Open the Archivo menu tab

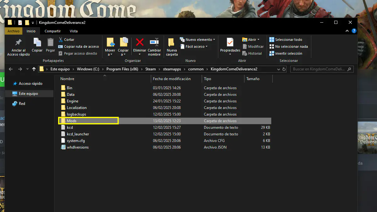pyautogui.click(x=14, y=31)
